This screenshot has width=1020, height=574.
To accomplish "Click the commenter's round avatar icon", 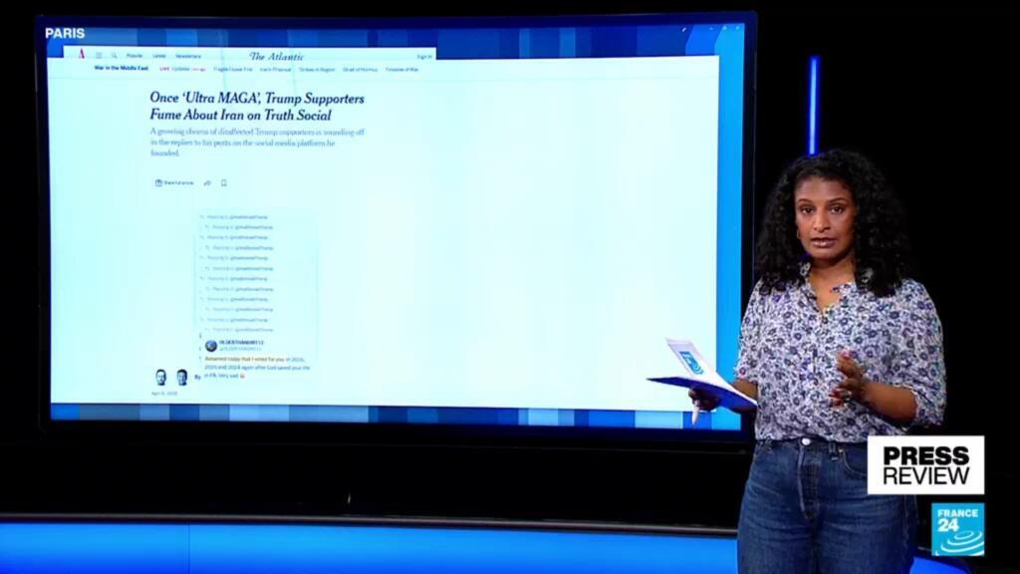I will pyautogui.click(x=211, y=345).
